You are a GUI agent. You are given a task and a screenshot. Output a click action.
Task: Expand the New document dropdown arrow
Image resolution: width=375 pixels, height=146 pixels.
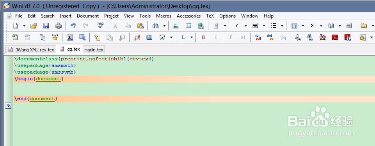click(x=24, y=26)
